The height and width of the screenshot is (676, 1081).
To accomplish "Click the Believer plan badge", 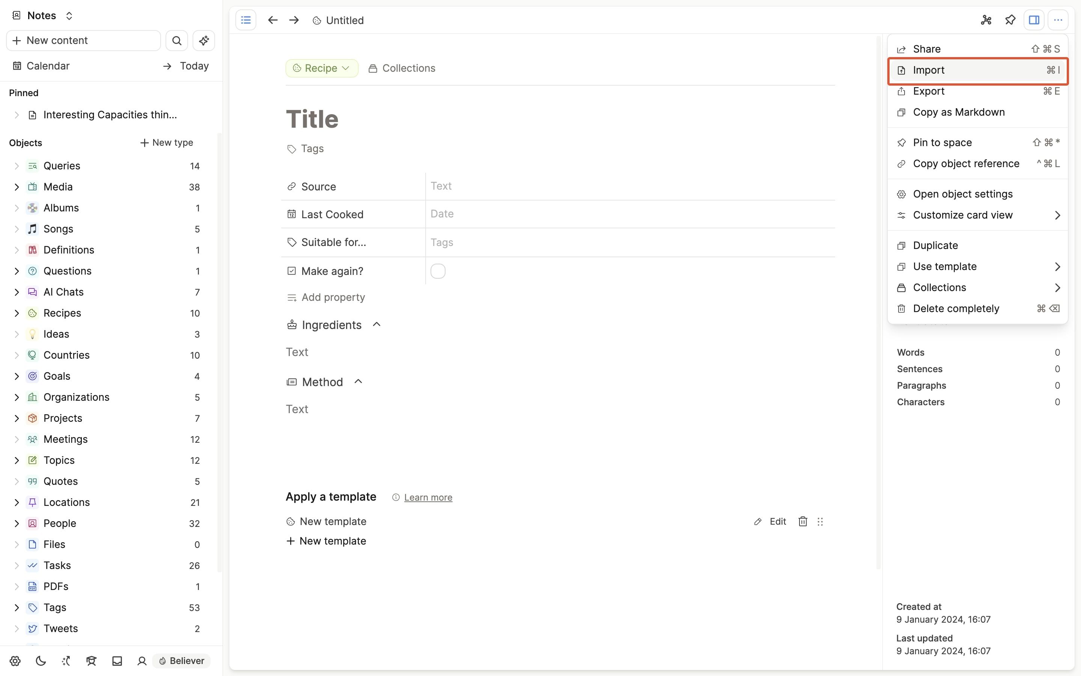I will [x=181, y=661].
